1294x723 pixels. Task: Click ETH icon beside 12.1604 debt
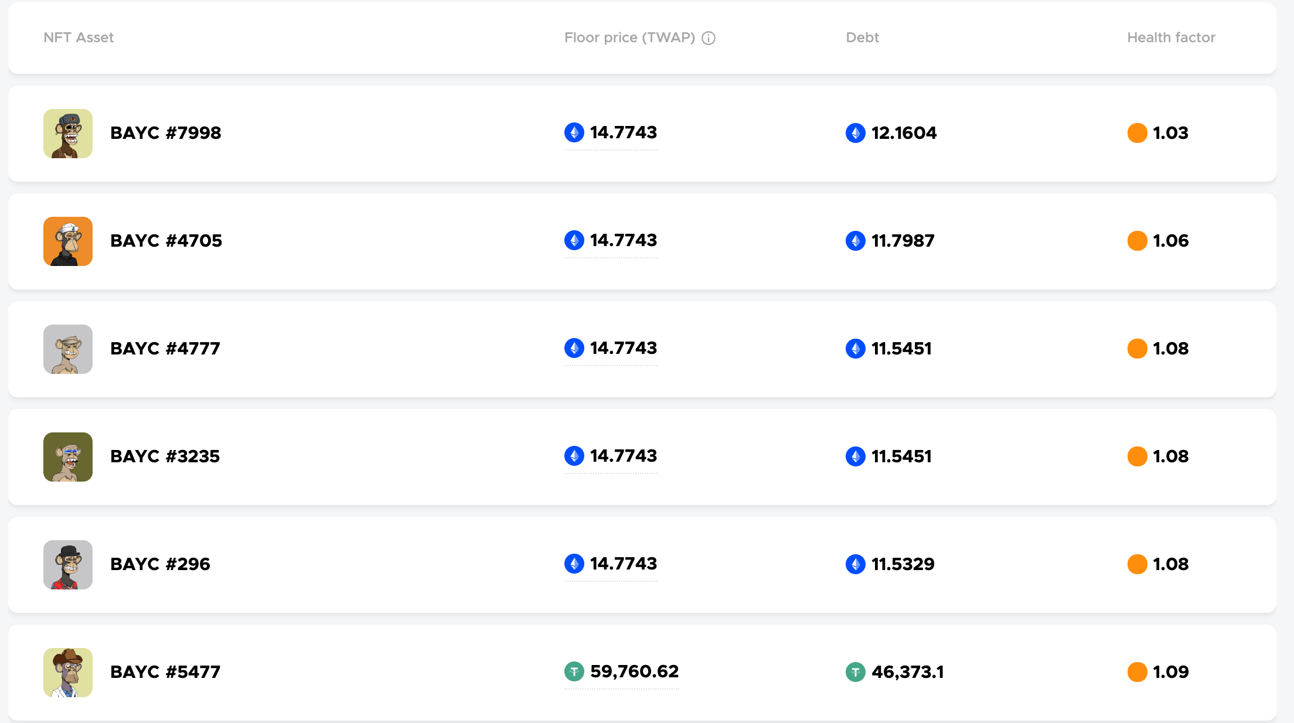856,133
